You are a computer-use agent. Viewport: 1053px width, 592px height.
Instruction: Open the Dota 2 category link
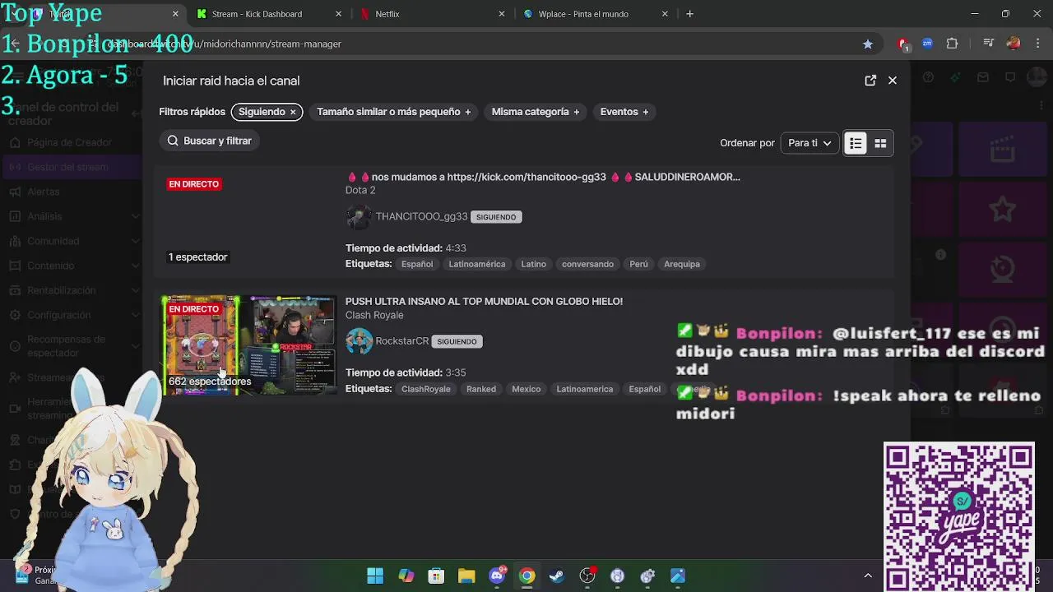click(x=360, y=190)
